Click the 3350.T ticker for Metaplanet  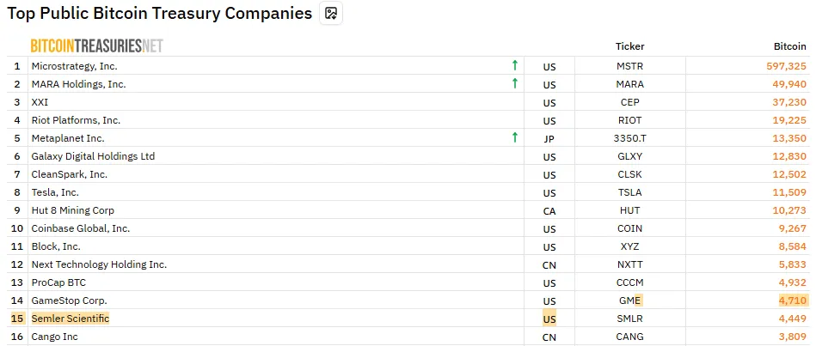click(629, 138)
